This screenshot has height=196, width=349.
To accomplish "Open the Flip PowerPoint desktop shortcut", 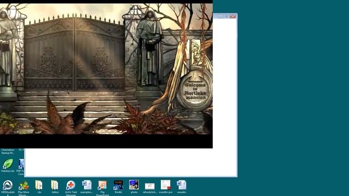I will 103,187.
